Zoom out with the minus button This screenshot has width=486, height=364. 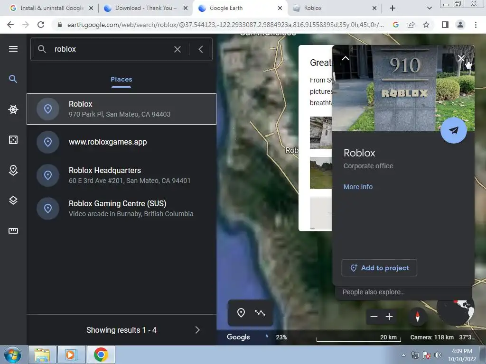[x=374, y=317]
